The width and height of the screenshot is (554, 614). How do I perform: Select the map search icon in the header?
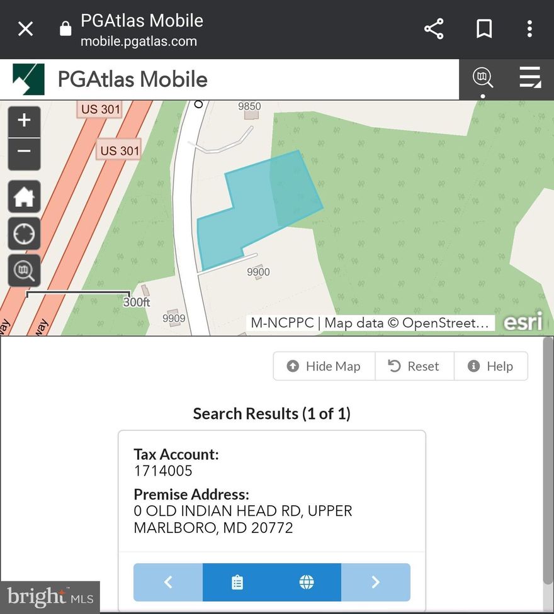click(x=483, y=78)
